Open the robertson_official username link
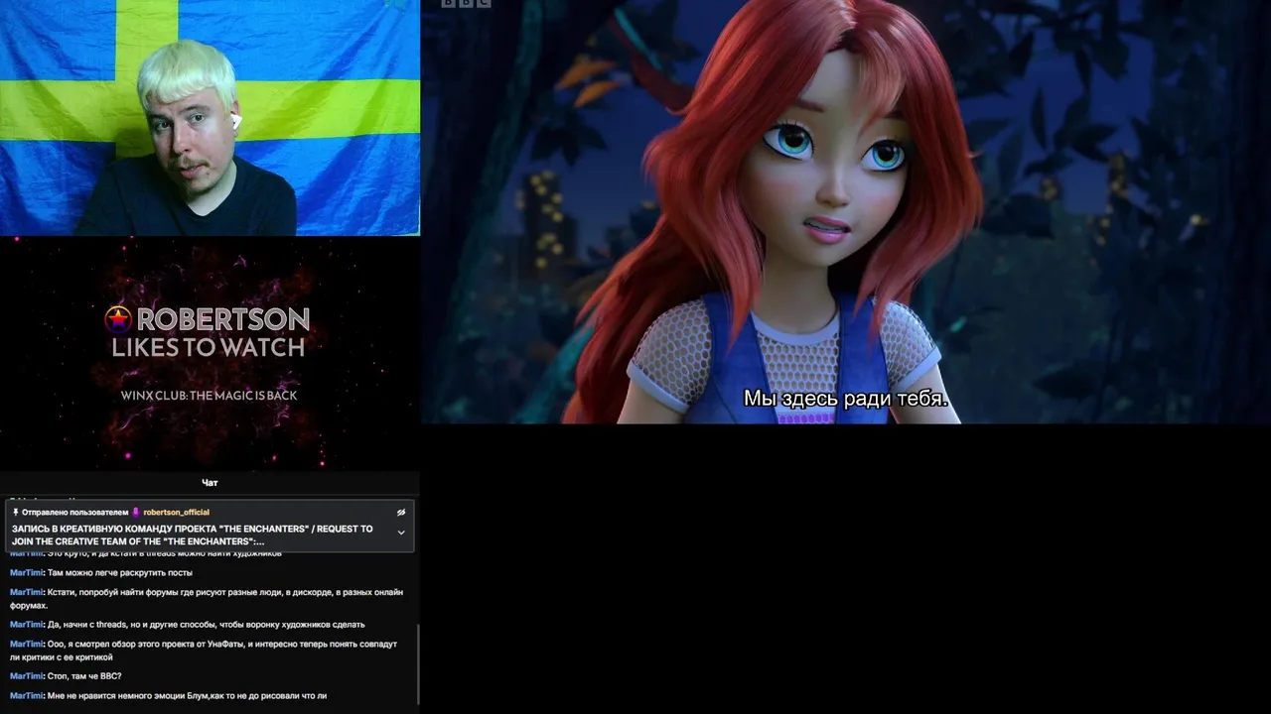This screenshot has height=714, width=1271. coord(177,513)
